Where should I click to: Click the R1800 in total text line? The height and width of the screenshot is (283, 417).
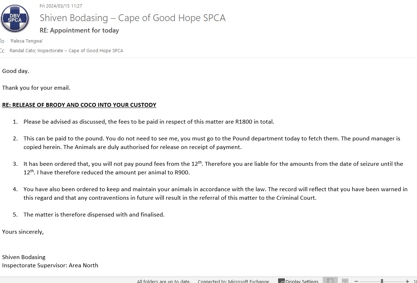pyautogui.click(x=149, y=121)
